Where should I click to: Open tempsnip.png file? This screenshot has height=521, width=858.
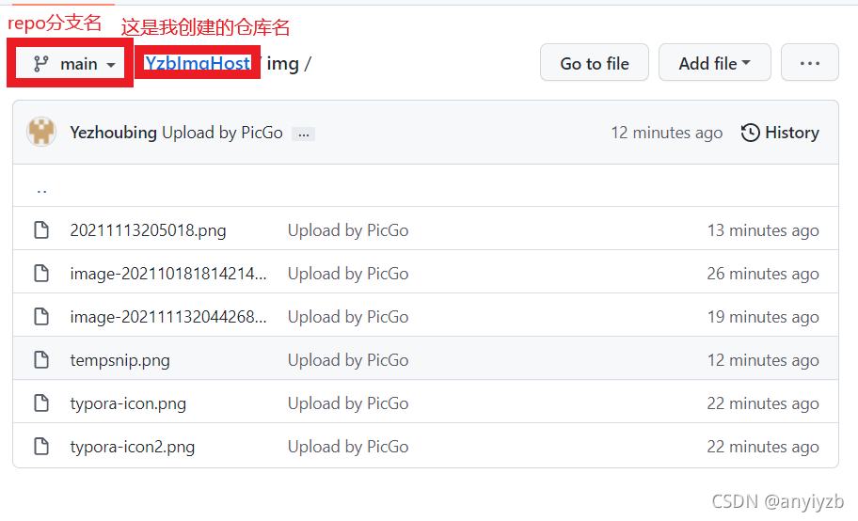coord(119,360)
